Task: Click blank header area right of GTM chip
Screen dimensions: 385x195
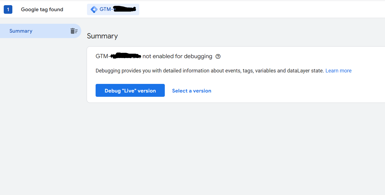Action: click(258, 9)
